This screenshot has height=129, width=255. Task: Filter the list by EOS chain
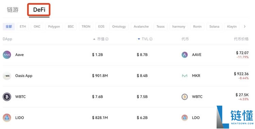pyautogui.click(x=101, y=26)
